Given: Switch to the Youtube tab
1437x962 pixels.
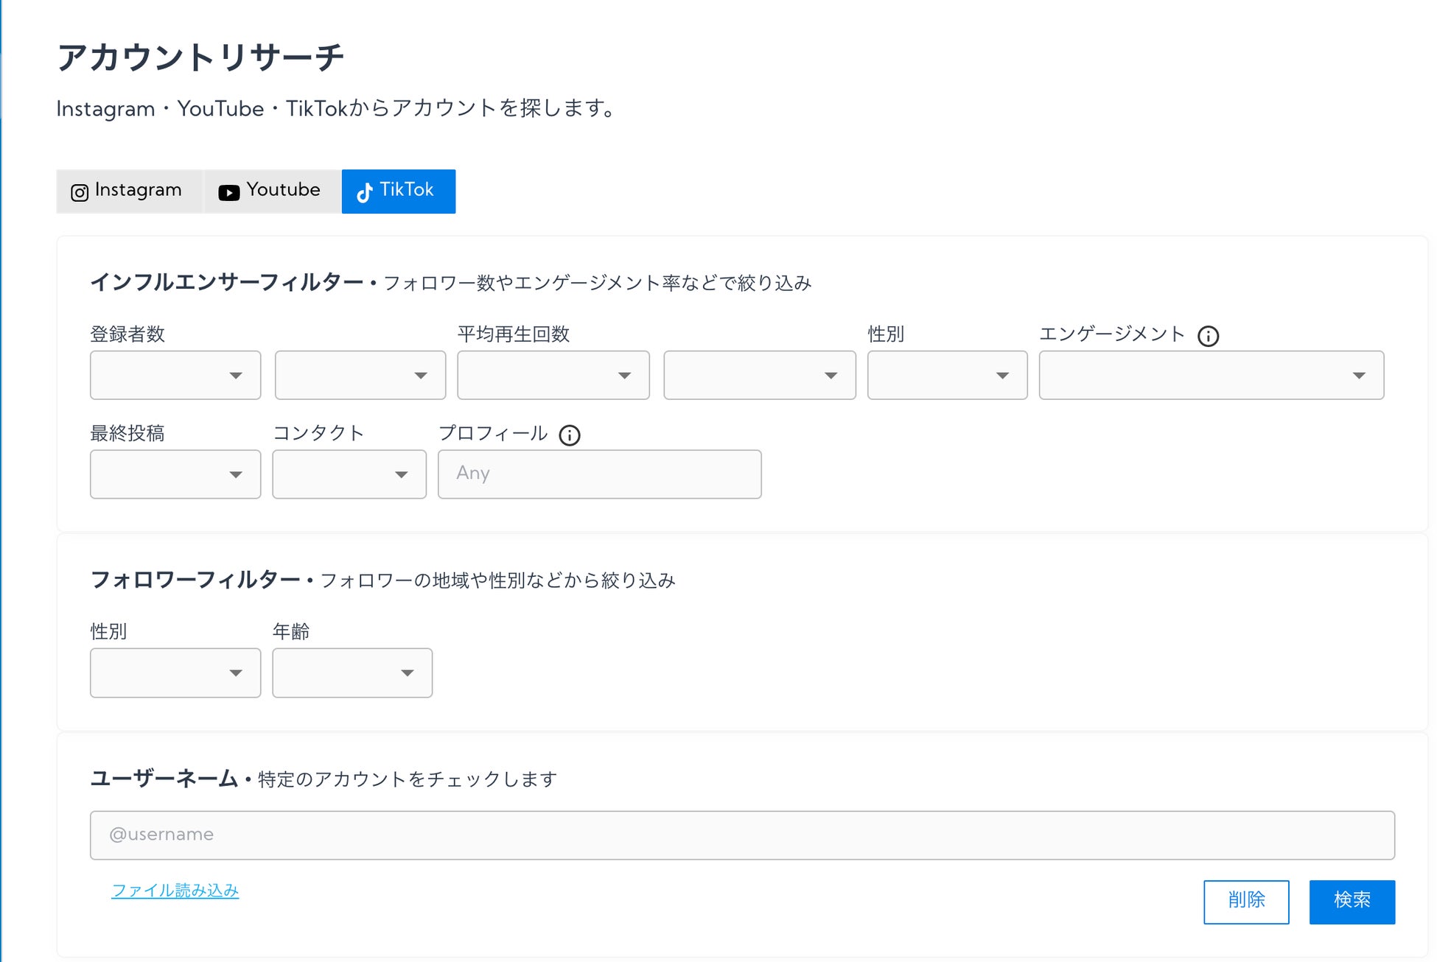Looking at the screenshot, I should pos(270,191).
